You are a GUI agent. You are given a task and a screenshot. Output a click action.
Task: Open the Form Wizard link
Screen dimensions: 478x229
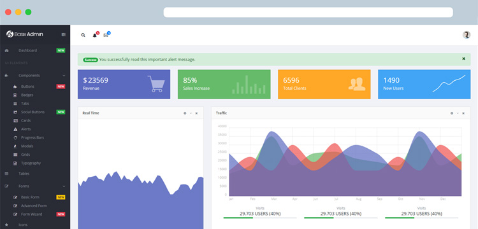pyautogui.click(x=31, y=214)
